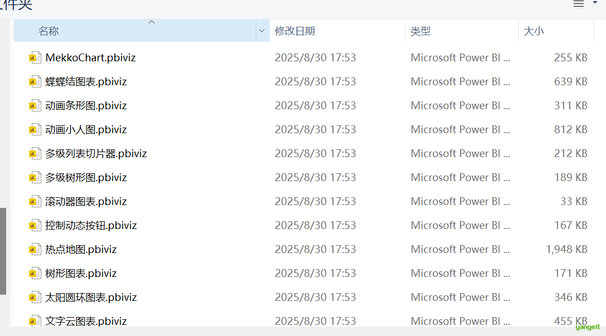Select the 太阳圆环图表.pbiviz file icon

(x=35, y=297)
